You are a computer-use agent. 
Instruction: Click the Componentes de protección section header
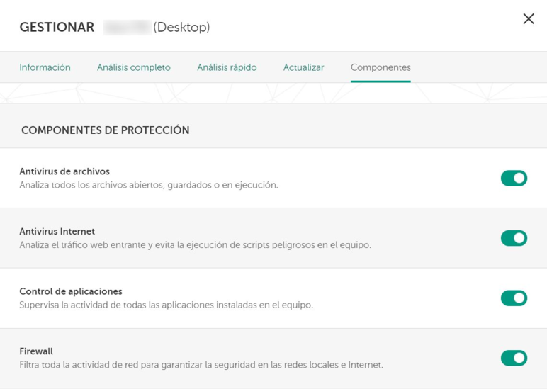tap(105, 130)
